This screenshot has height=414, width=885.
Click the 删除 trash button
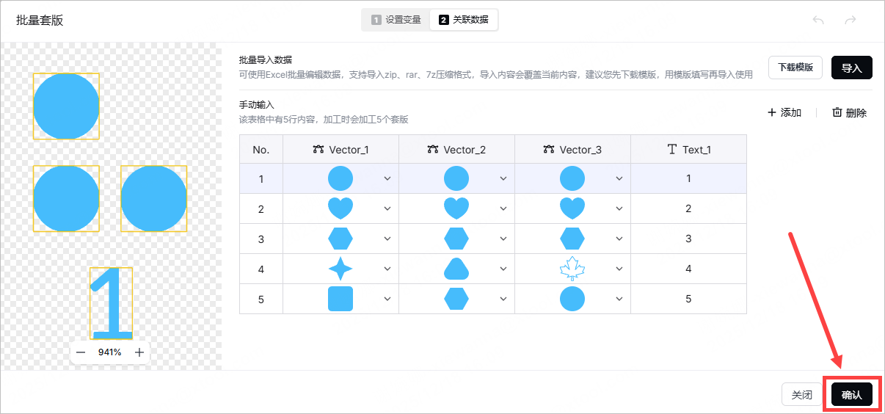pyautogui.click(x=849, y=113)
